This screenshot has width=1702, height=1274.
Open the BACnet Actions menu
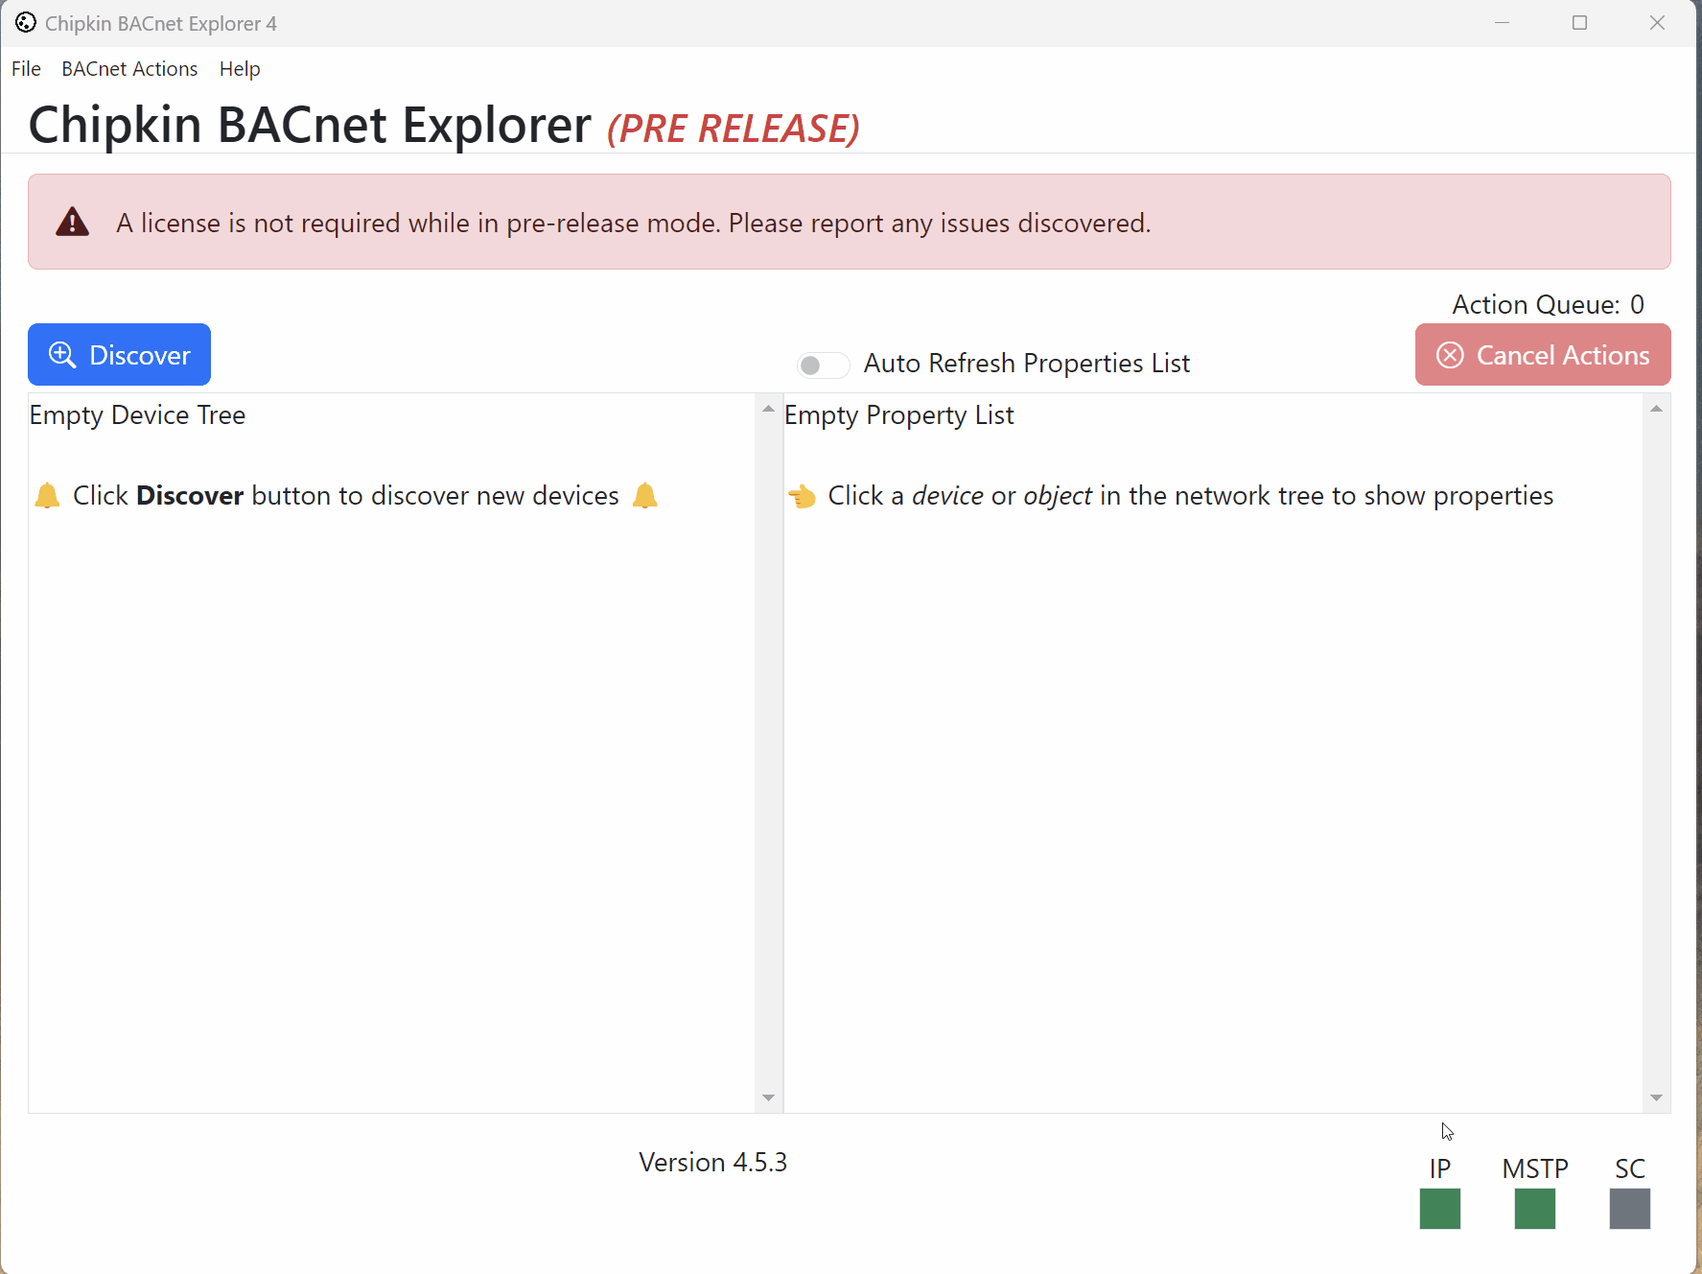[129, 69]
